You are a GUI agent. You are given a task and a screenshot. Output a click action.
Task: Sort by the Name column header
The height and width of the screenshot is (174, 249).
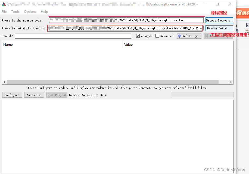[x=63, y=45]
